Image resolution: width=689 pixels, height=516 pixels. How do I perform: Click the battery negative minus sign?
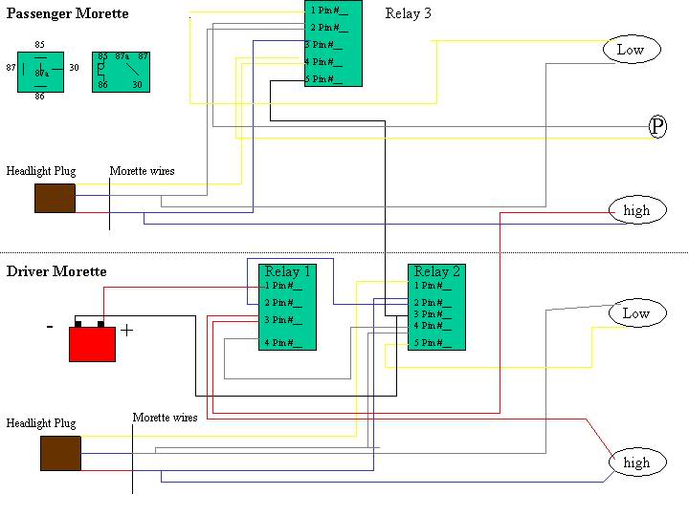coord(50,327)
